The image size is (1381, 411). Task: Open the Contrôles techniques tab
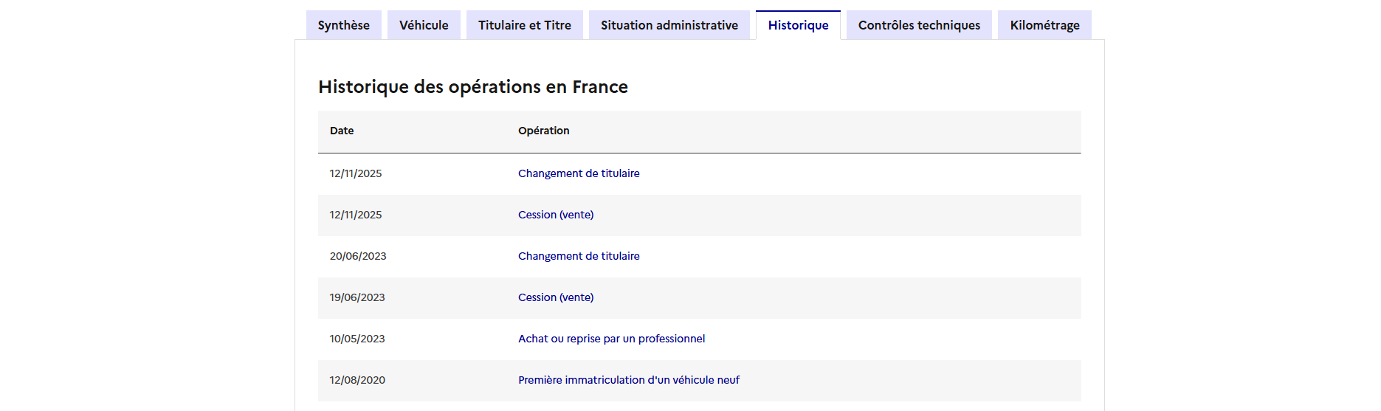(919, 25)
